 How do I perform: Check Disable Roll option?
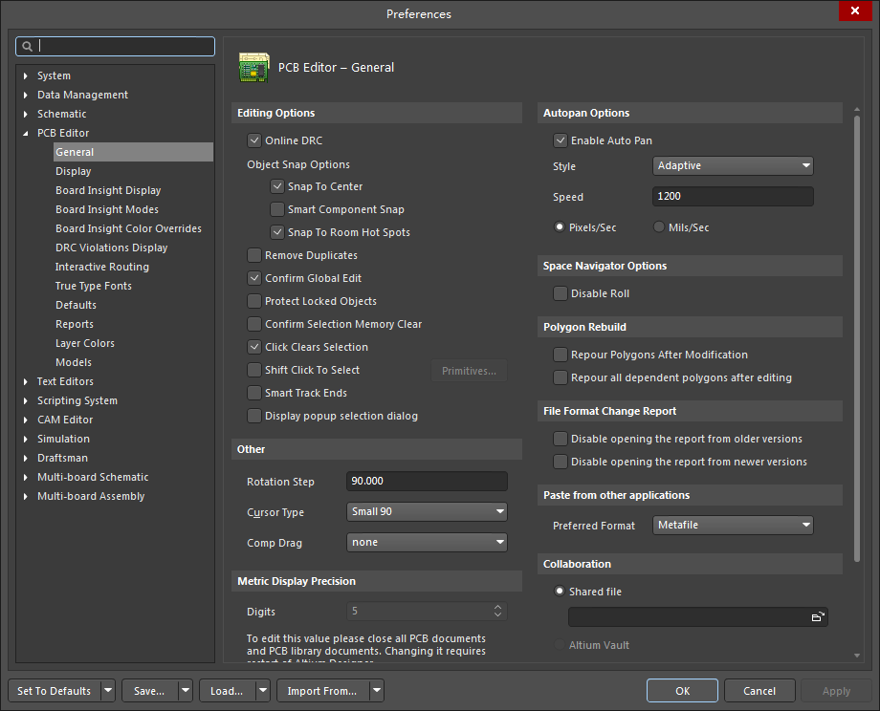(561, 293)
